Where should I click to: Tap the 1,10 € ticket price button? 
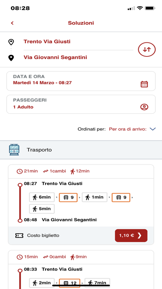pyautogui.click(x=131, y=235)
